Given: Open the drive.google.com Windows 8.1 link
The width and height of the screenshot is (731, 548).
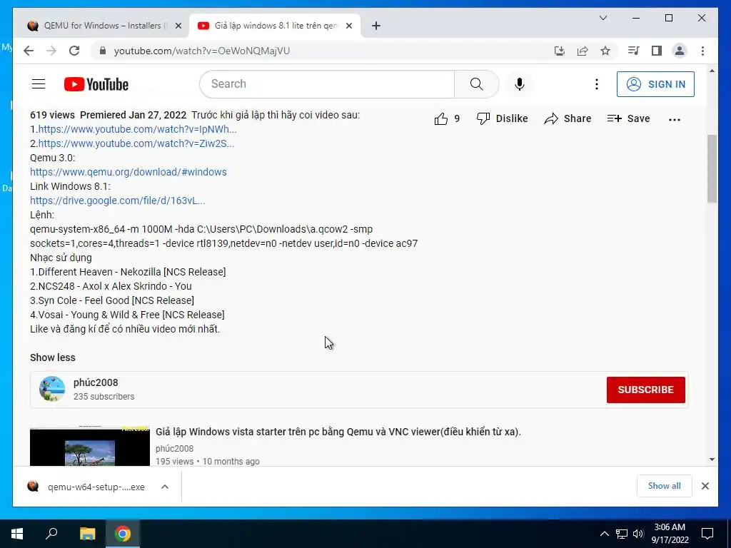Looking at the screenshot, I should click(x=118, y=201).
